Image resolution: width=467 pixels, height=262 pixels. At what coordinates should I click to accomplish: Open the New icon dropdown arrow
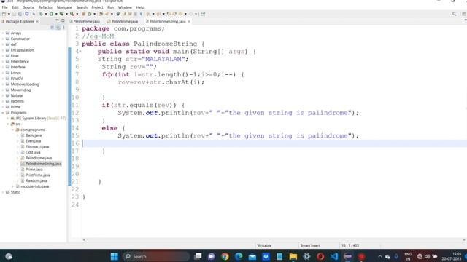tap(9, 14)
